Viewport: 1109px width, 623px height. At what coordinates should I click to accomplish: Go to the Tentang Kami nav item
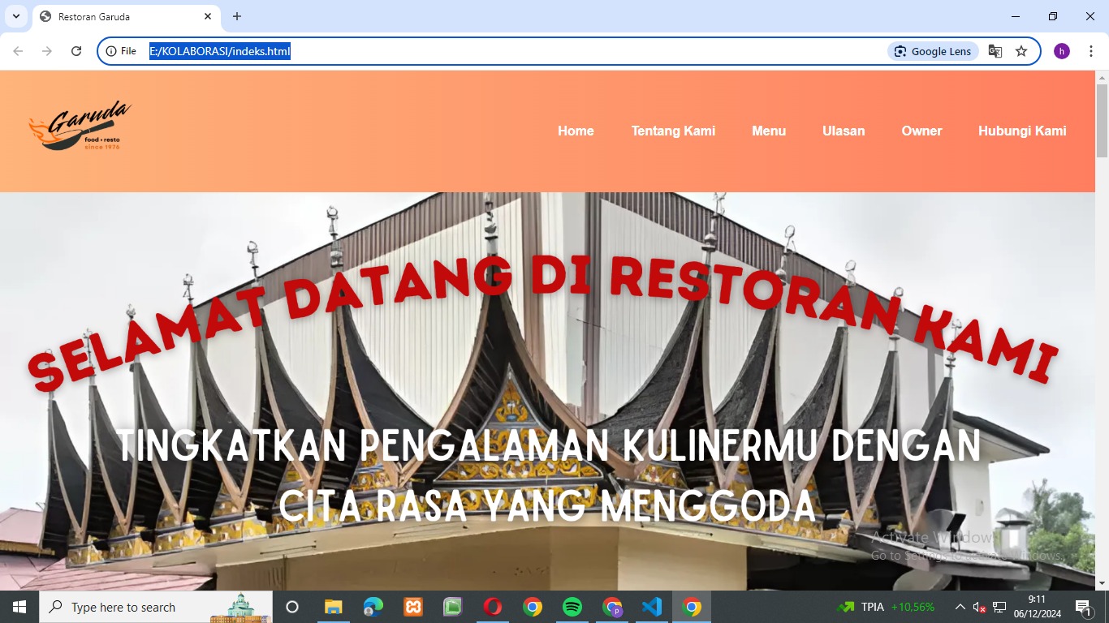click(x=673, y=131)
